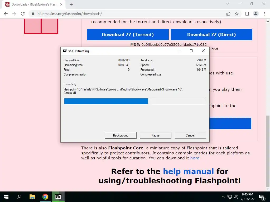
Task: Open the Windows Start menu
Action: pyautogui.click(x=6, y=197)
